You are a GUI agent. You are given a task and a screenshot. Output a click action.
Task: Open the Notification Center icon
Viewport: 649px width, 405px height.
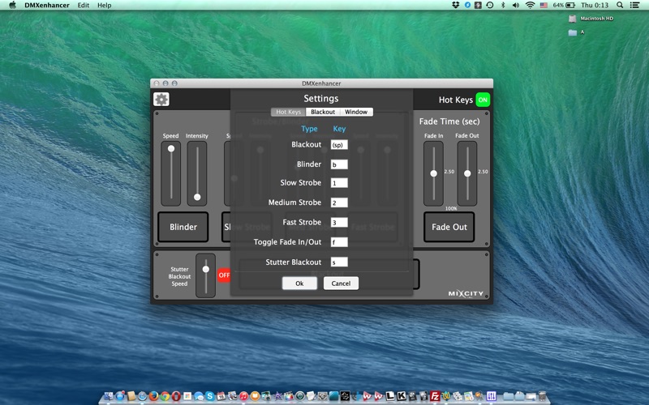[634, 5]
